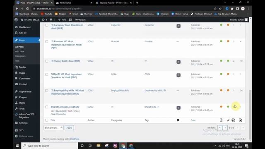Screen dimensions: 265x149
Task: Open the WordPress Settings menu
Action: [x=23, y=123]
